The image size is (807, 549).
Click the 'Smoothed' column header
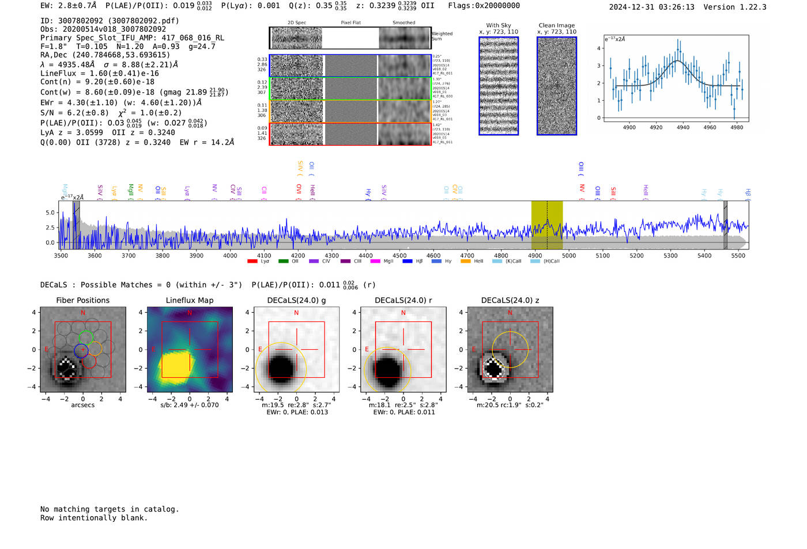404,23
